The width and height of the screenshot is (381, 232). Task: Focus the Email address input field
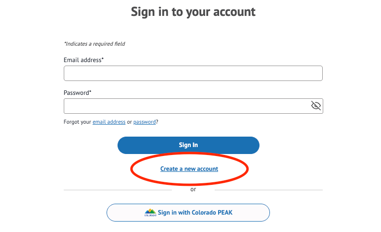[193, 74]
